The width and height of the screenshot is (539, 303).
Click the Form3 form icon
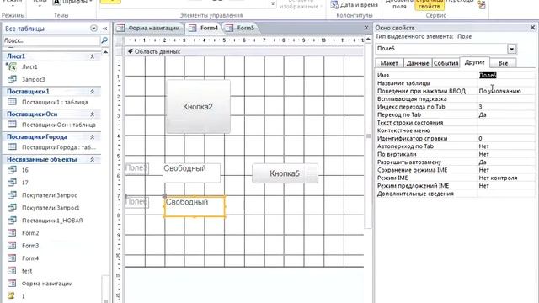[x=12, y=246]
